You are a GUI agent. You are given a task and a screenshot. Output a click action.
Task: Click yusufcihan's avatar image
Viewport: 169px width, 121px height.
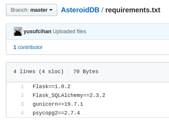(18, 31)
